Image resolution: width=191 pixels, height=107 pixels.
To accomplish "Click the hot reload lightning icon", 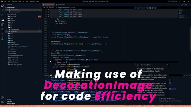I will (x=147, y=8).
